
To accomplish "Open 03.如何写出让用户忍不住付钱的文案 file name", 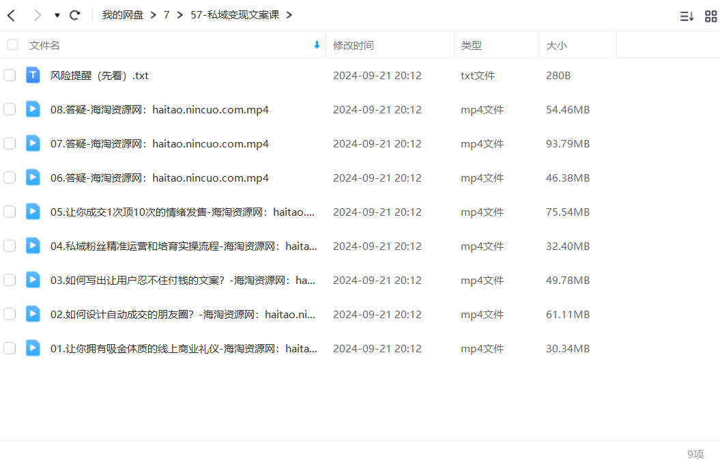I will [x=183, y=280].
